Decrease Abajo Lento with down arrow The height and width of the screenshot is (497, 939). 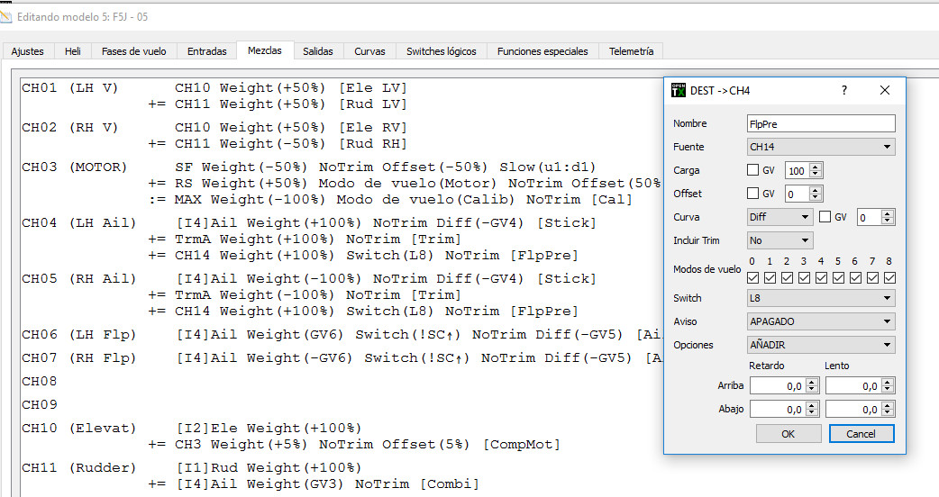coord(888,412)
